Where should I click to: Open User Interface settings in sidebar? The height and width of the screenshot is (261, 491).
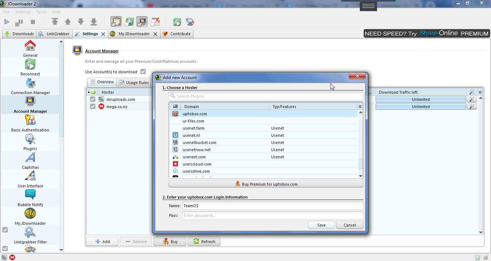coord(30,179)
